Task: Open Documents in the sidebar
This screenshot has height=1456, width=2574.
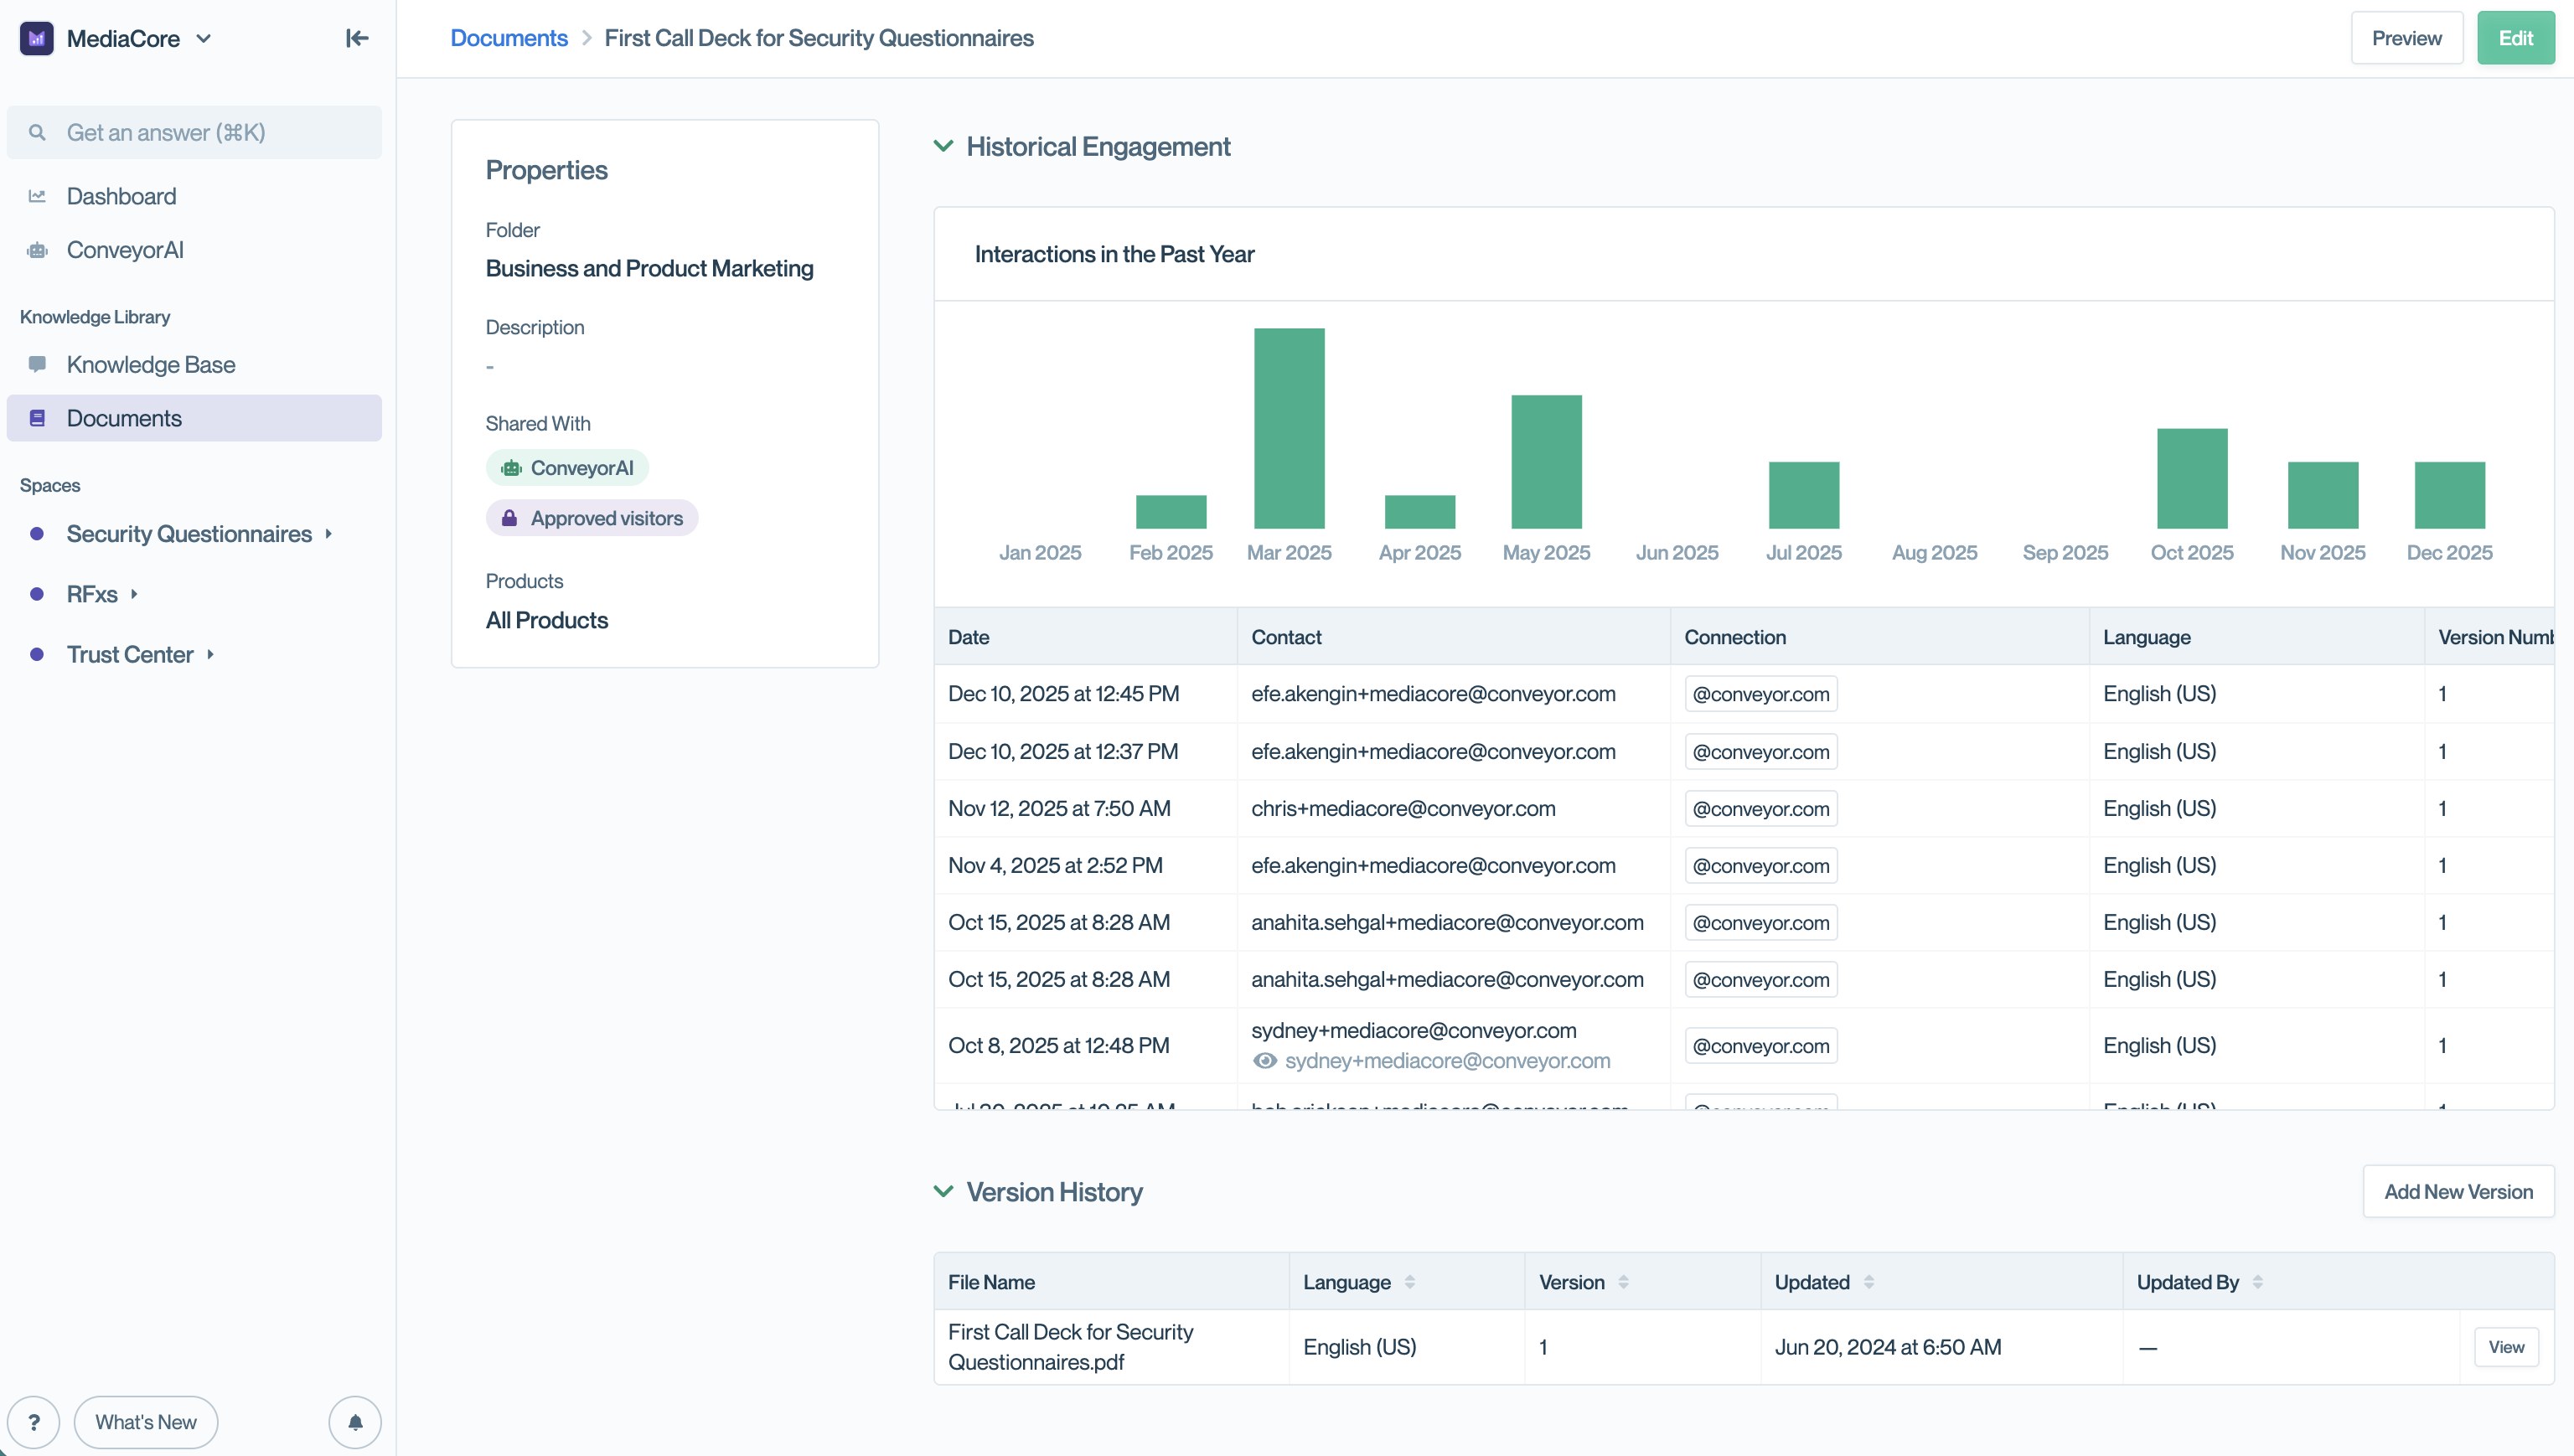Action: point(124,418)
